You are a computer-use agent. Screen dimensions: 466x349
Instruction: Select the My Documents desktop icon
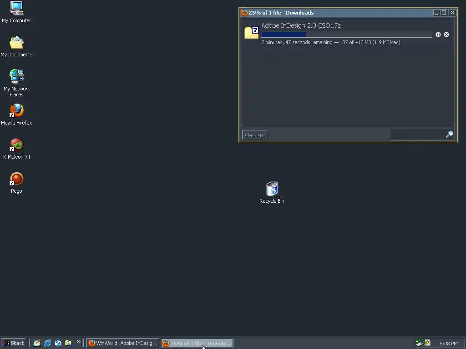point(16,47)
